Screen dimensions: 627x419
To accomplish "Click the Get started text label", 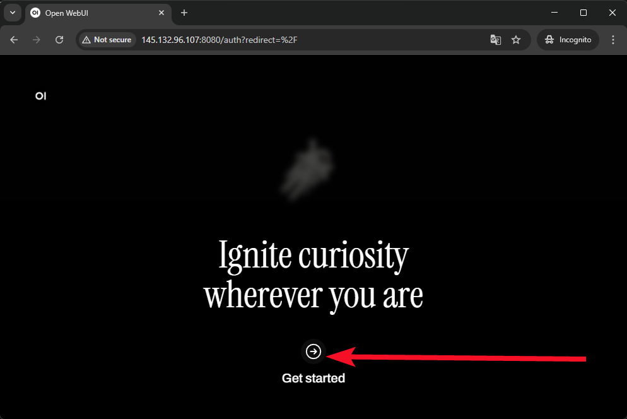I will tap(313, 379).
